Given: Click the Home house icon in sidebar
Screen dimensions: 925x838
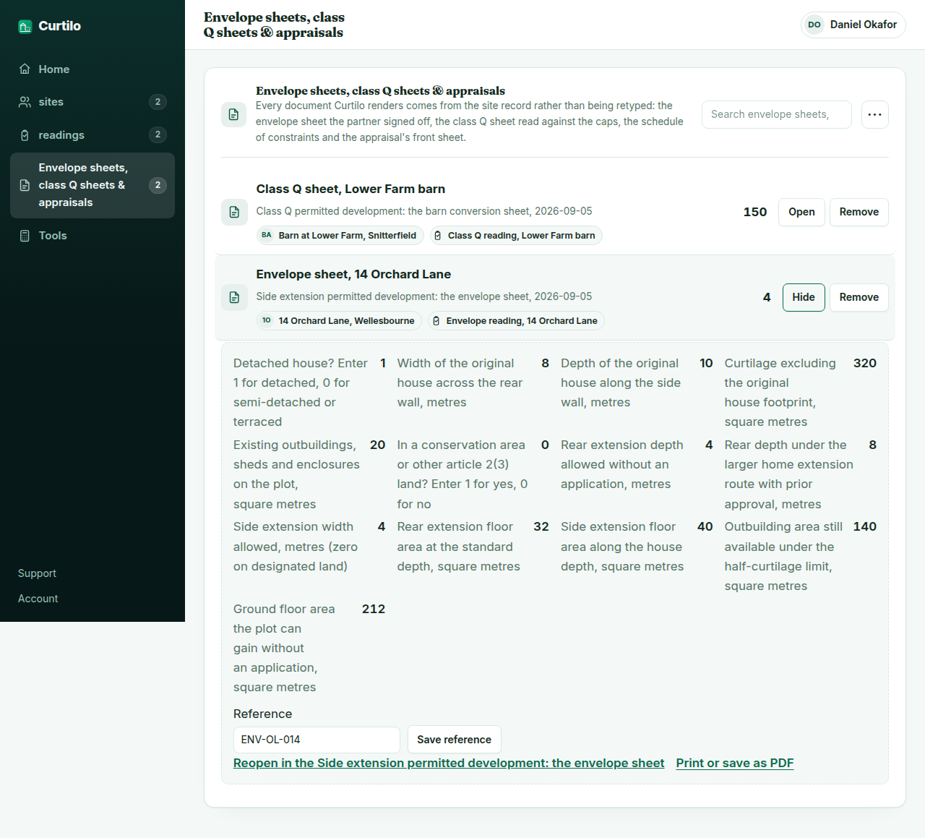Looking at the screenshot, I should tap(25, 69).
